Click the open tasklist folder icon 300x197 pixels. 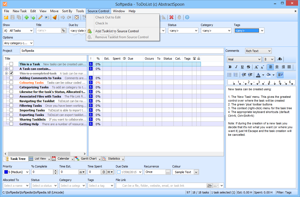(6, 17)
